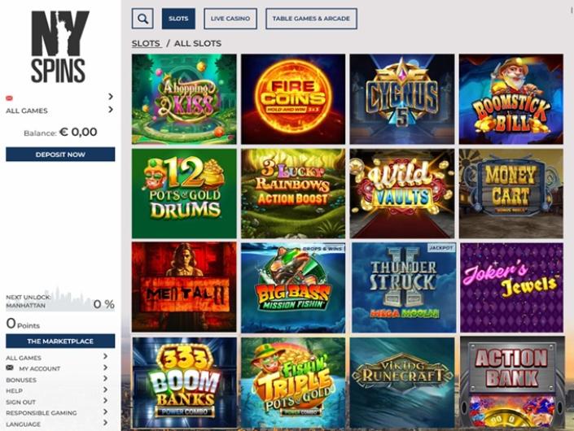Switch to the Live Casino tab

tap(230, 18)
